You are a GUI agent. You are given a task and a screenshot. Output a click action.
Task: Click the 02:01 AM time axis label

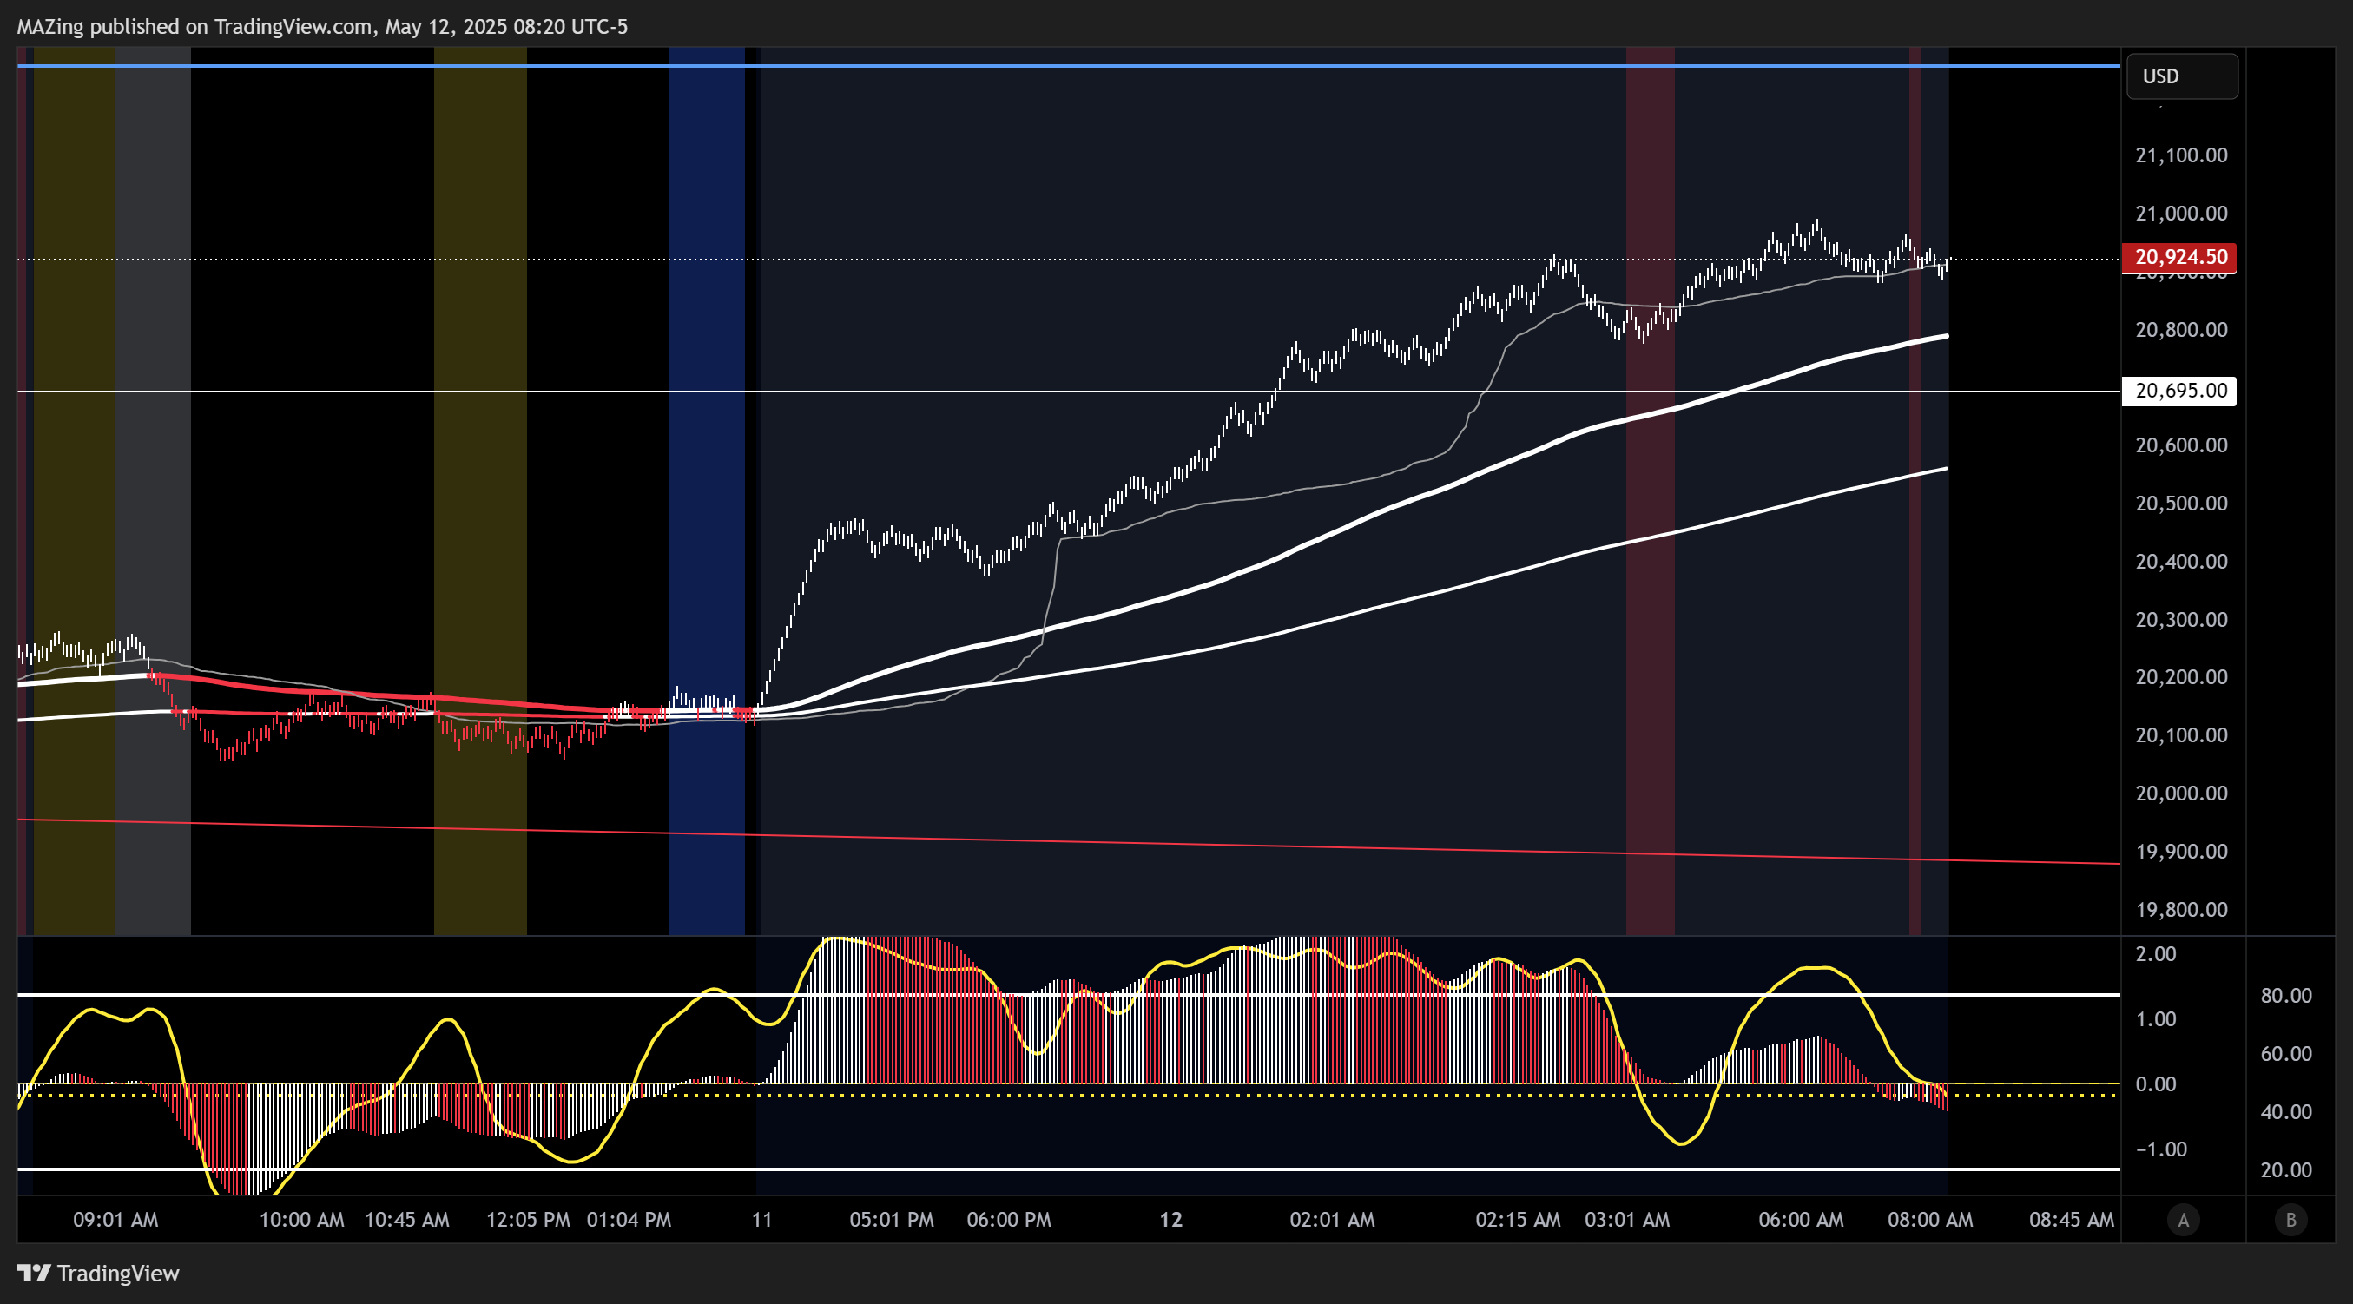1332,1220
